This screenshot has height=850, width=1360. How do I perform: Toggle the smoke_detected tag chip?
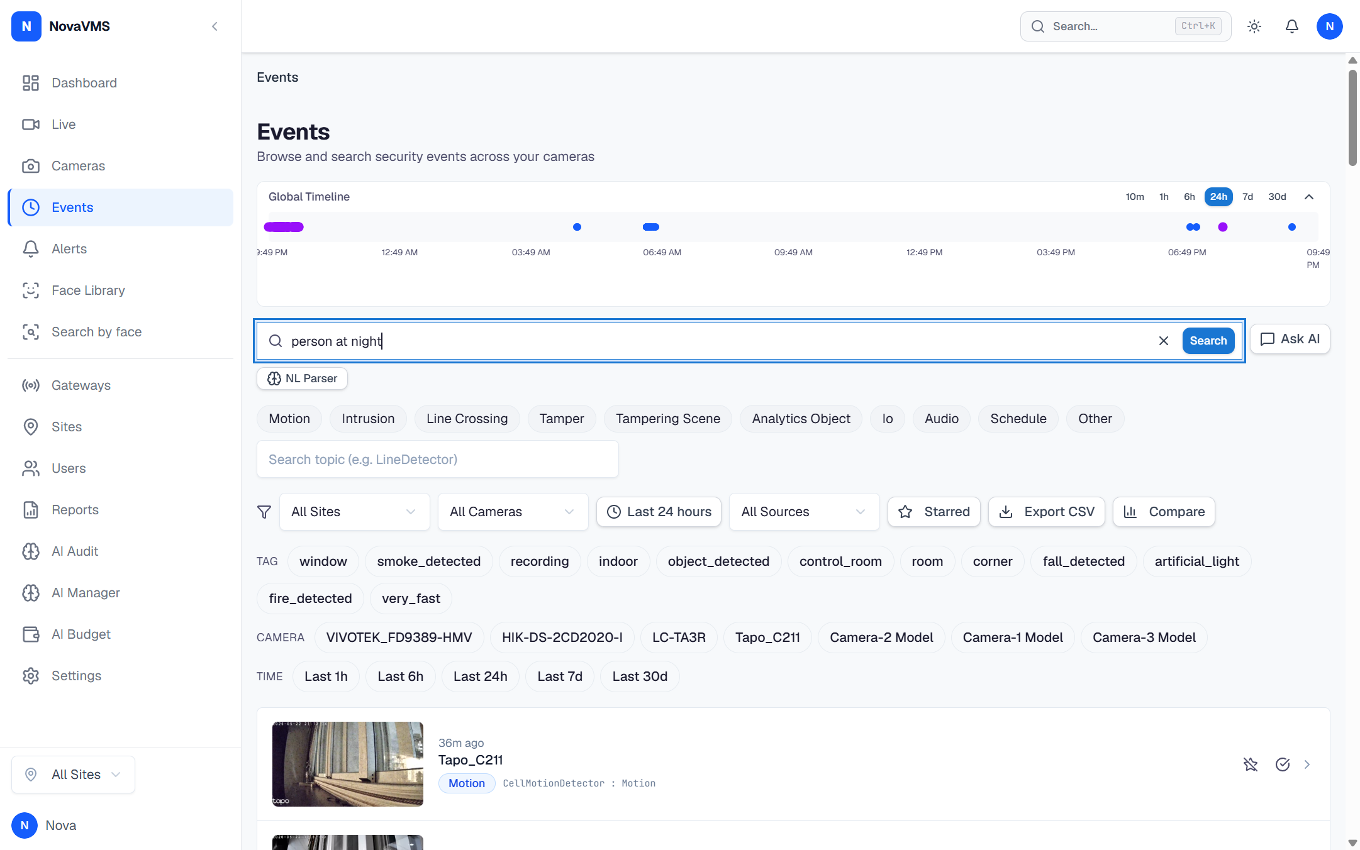[x=429, y=561]
